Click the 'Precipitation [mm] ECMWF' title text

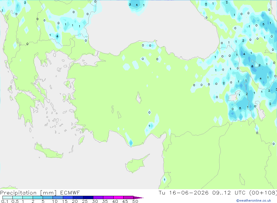[x=40, y=192]
